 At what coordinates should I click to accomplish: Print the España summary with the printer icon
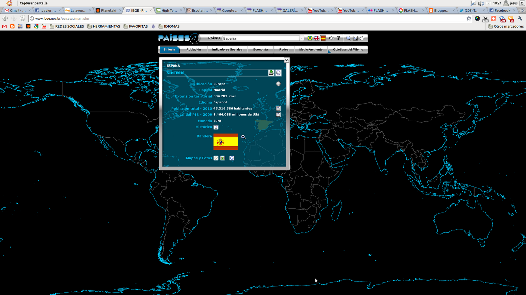pyautogui.click(x=278, y=72)
